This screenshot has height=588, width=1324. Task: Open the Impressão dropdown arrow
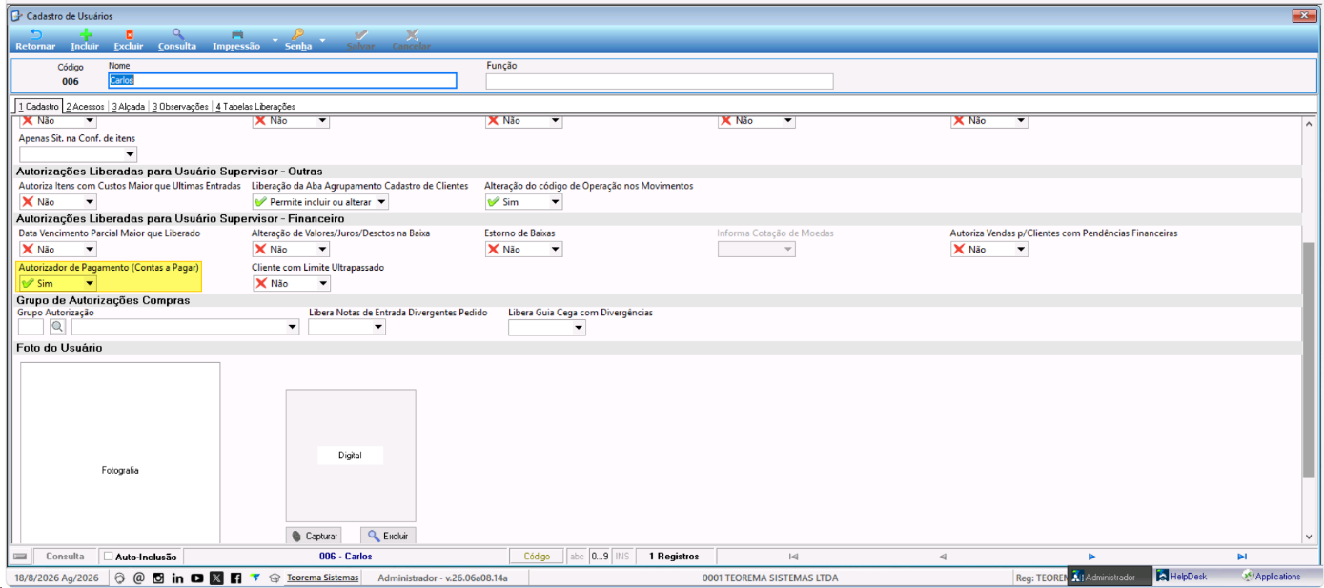point(275,41)
